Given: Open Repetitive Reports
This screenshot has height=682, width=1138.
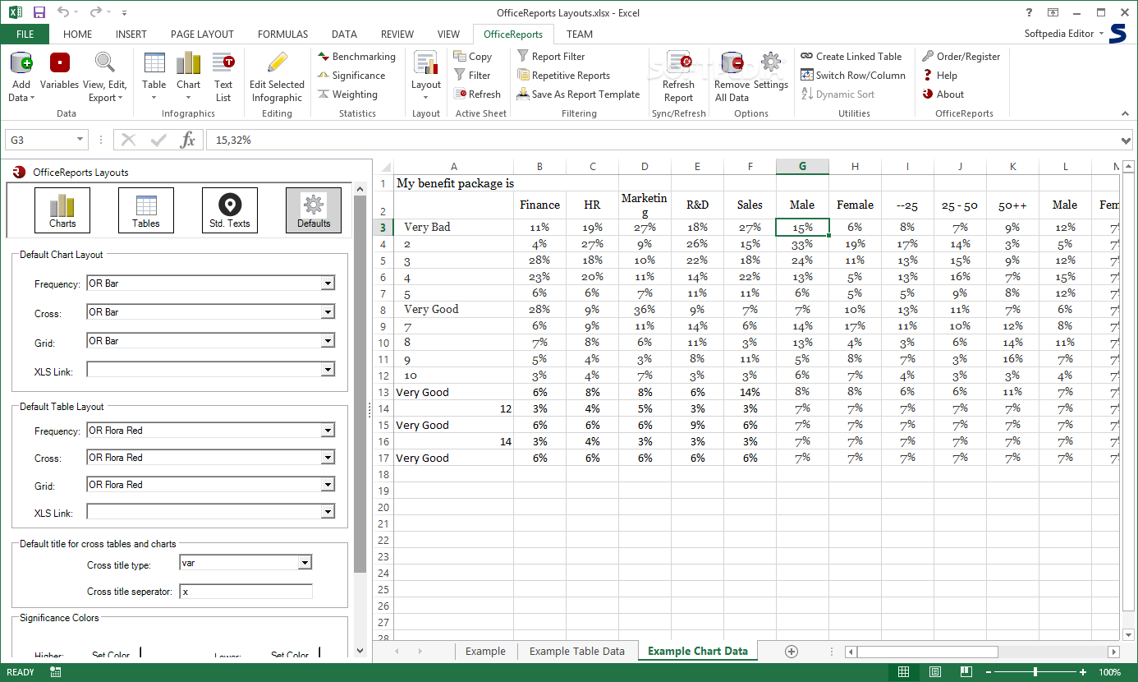Looking at the screenshot, I should pyautogui.click(x=563, y=76).
